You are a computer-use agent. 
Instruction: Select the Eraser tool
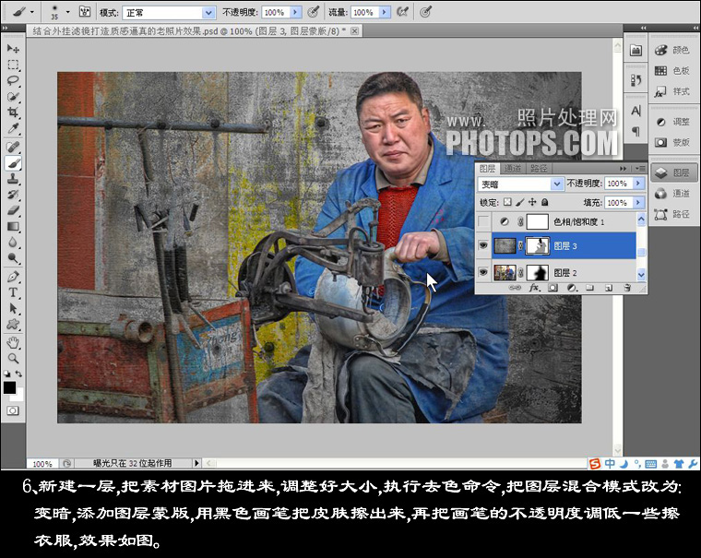[13, 210]
